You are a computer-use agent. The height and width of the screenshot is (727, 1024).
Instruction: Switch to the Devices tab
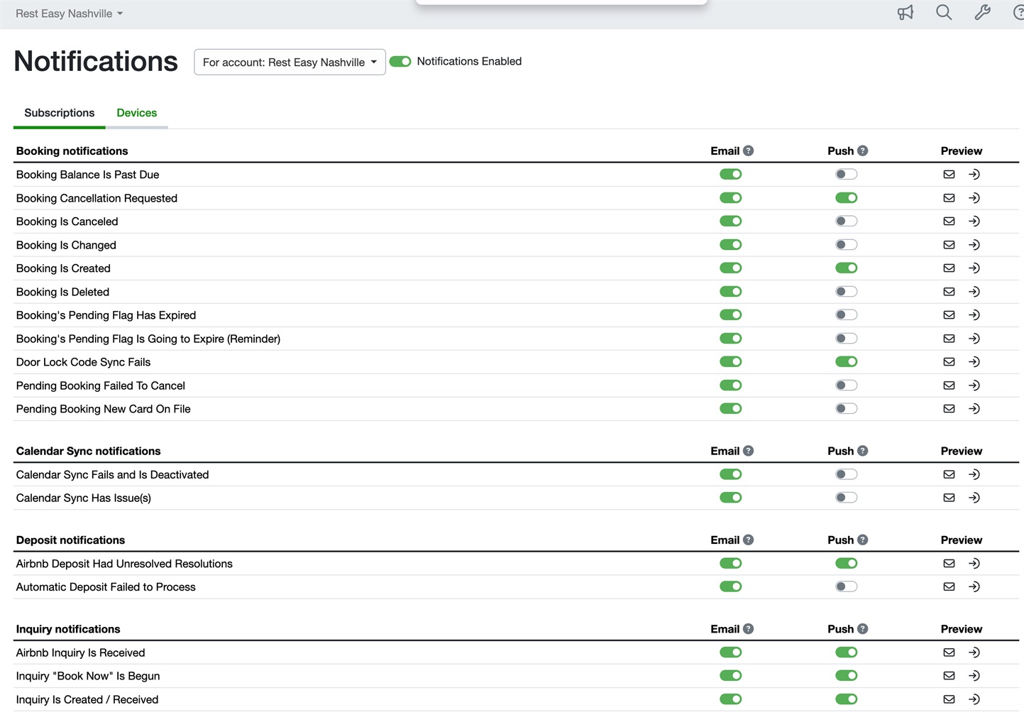(136, 113)
